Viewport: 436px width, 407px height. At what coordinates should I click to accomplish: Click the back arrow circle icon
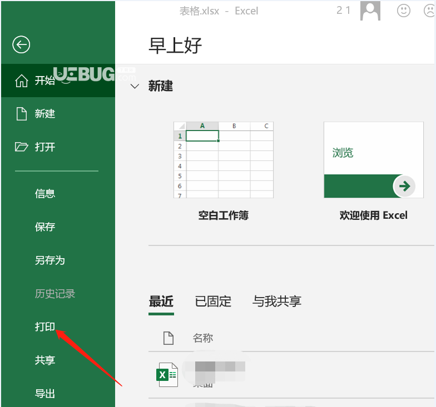pos(21,44)
